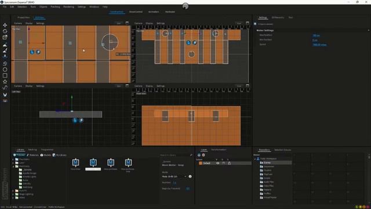Click the add layer icon
The height and width of the screenshot is (209, 371).
[199, 155]
